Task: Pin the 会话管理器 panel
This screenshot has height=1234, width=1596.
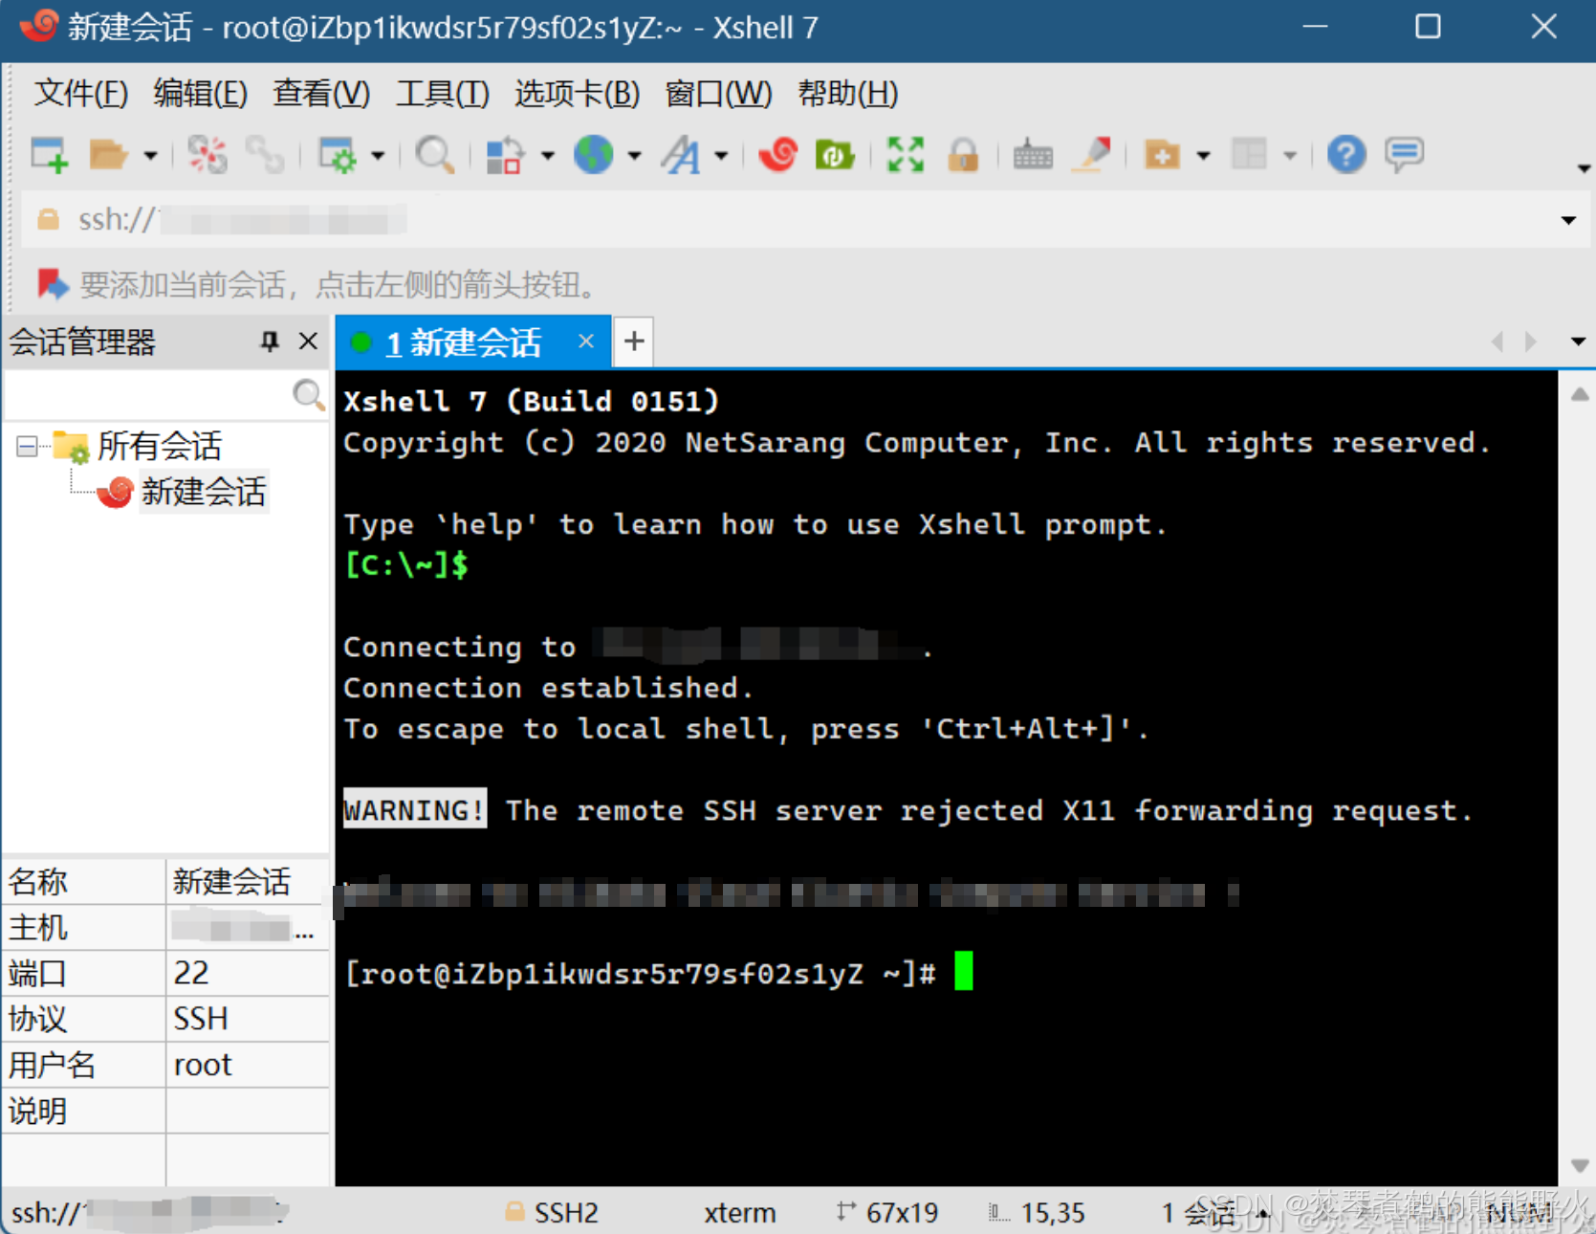Action: coord(270,342)
